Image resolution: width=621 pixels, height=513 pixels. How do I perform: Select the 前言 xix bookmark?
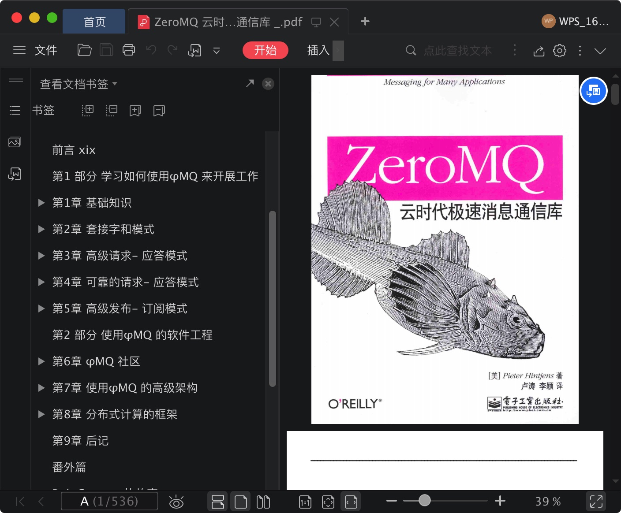[x=74, y=150]
